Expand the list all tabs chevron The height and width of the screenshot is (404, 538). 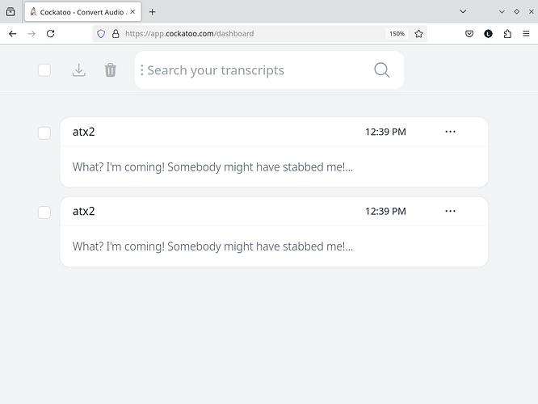(x=463, y=11)
